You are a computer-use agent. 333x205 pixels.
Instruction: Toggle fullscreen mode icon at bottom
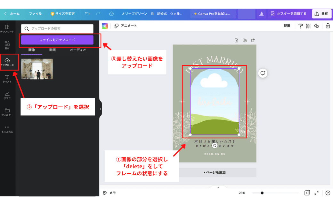(x=316, y=193)
